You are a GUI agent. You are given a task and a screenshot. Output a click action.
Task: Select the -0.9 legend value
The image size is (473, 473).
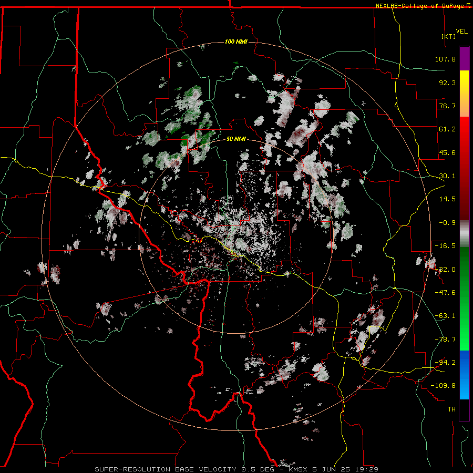point(447,223)
